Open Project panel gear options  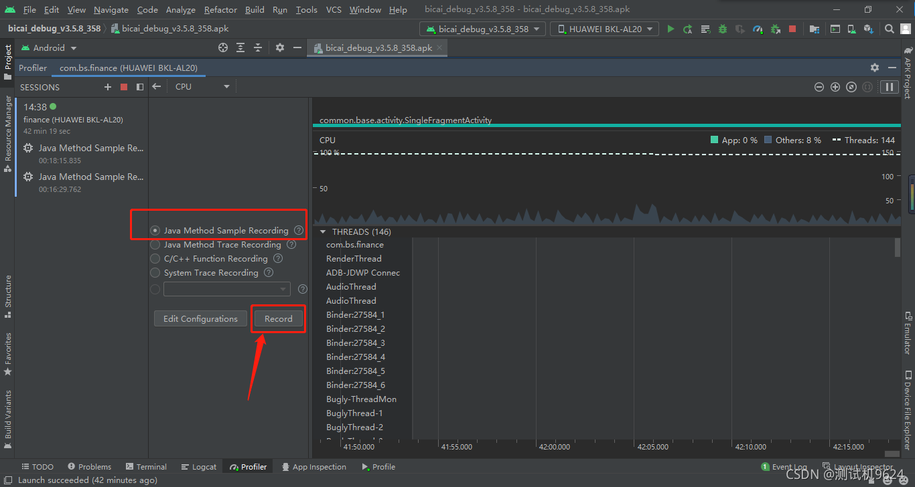pos(280,48)
